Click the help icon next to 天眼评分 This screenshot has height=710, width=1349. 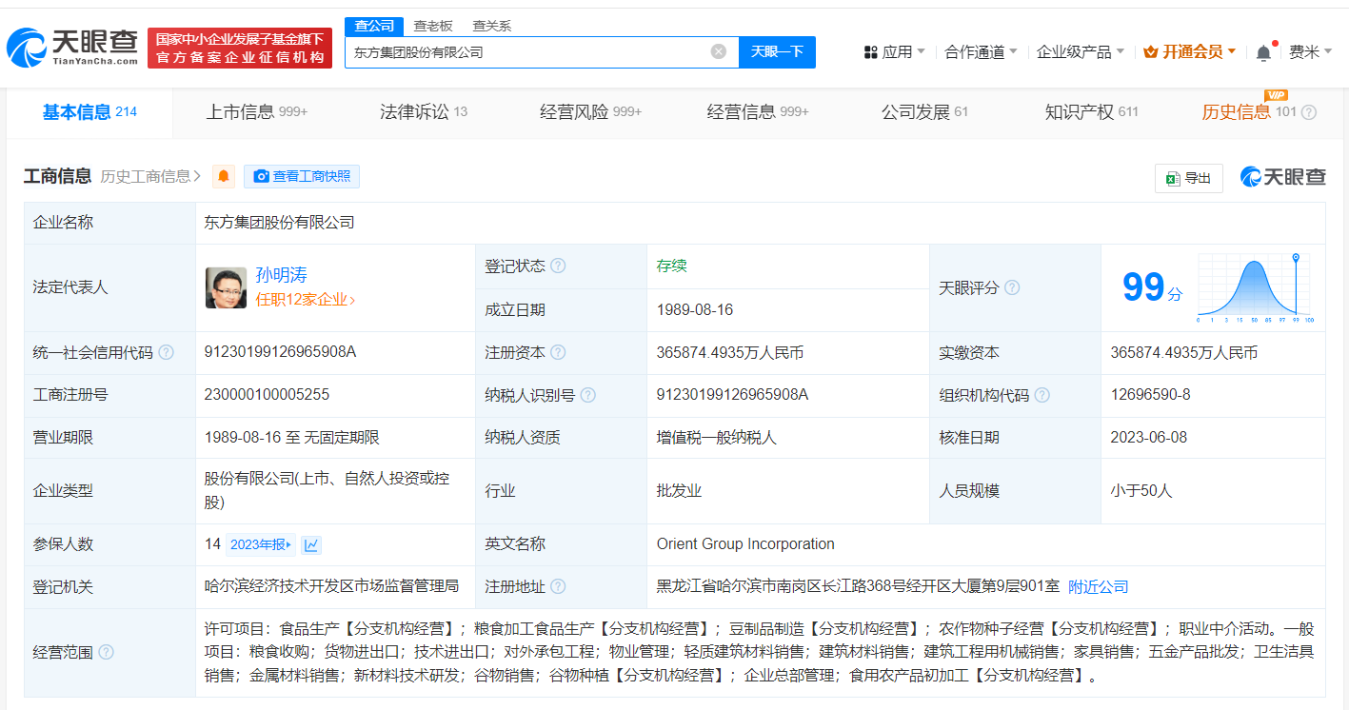click(x=1012, y=288)
